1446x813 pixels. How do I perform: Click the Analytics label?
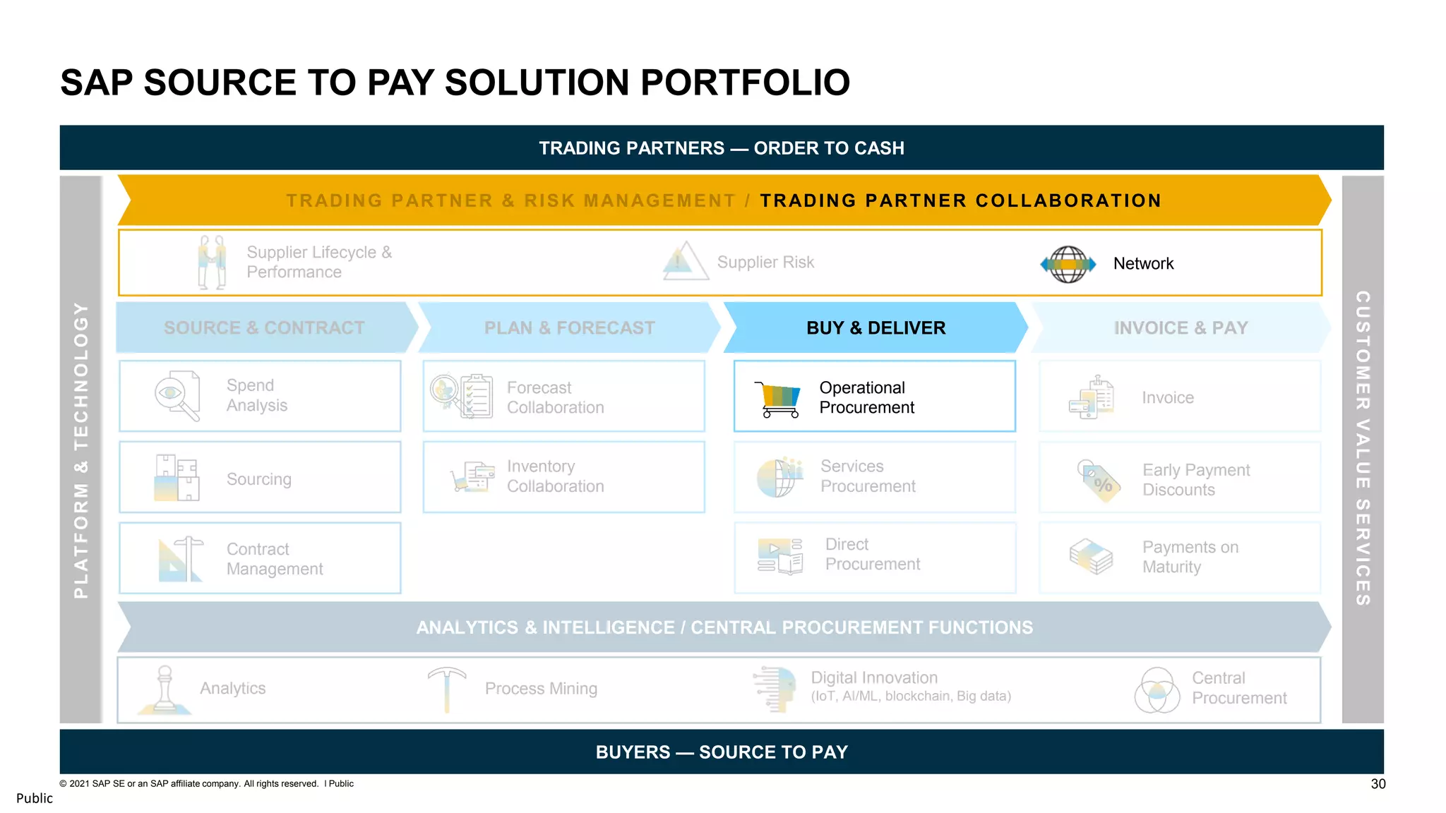click(x=232, y=688)
